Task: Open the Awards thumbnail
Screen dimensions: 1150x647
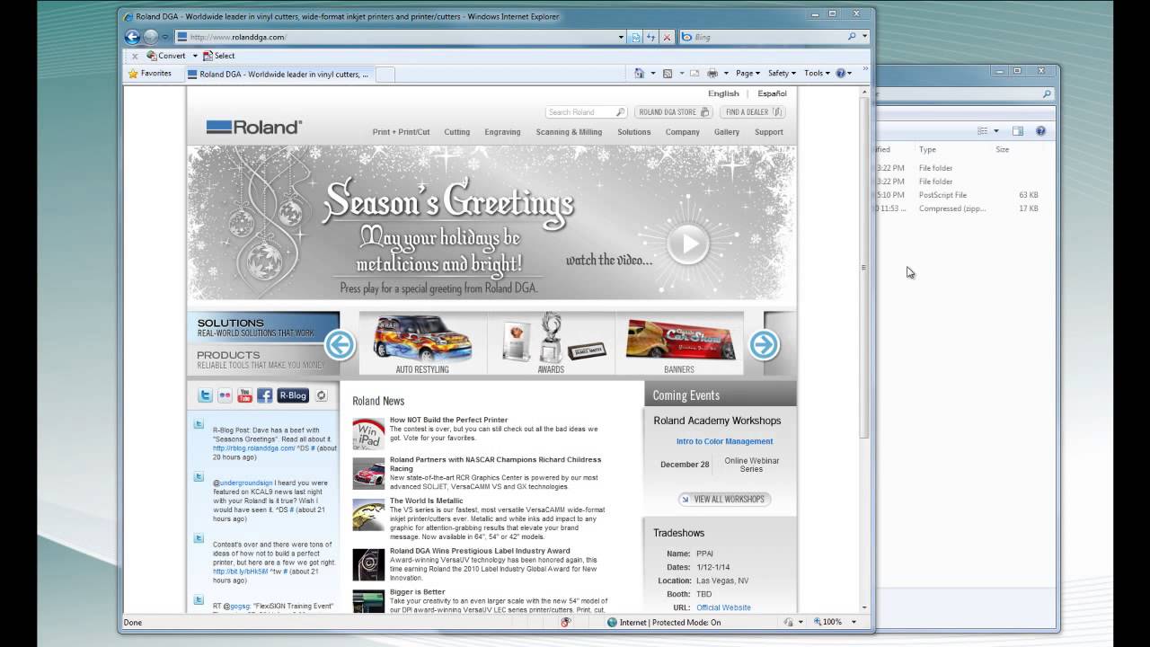Action: (x=551, y=343)
